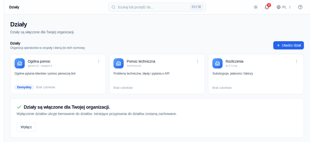Toggle the light/dark theme sun icon
This screenshot has height=142, width=310.
[x=256, y=7]
